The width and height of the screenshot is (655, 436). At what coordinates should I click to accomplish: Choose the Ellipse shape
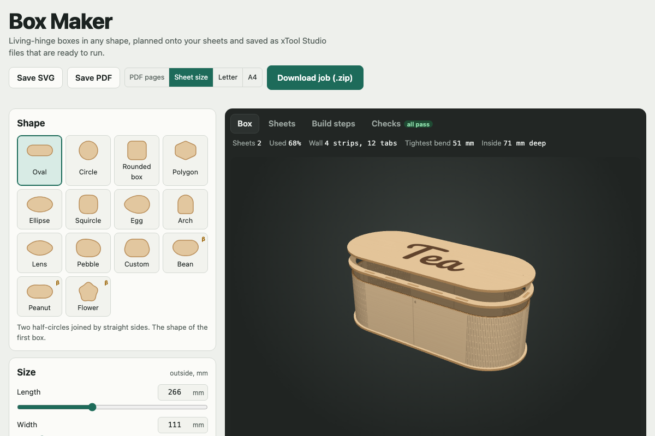click(x=39, y=209)
